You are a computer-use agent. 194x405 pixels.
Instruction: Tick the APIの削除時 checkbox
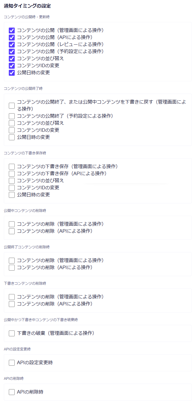[12, 392]
